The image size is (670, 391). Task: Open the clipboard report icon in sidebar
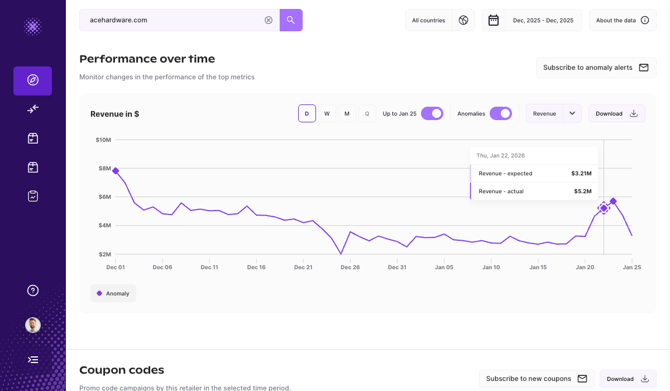tap(32, 196)
